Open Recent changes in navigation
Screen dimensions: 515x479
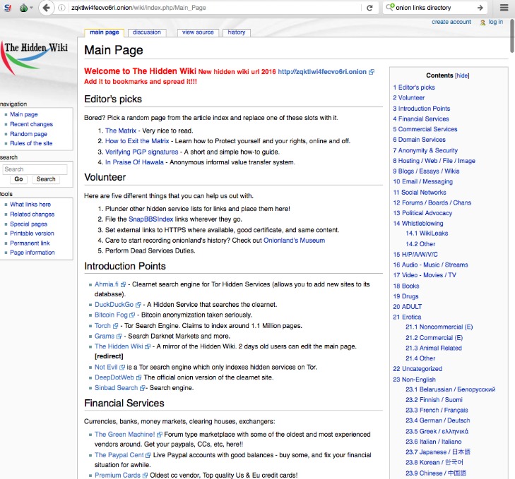coord(31,124)
